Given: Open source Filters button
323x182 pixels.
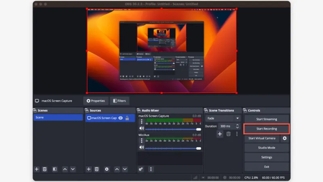Looking at the screenshot, I should tap(120, 101).
